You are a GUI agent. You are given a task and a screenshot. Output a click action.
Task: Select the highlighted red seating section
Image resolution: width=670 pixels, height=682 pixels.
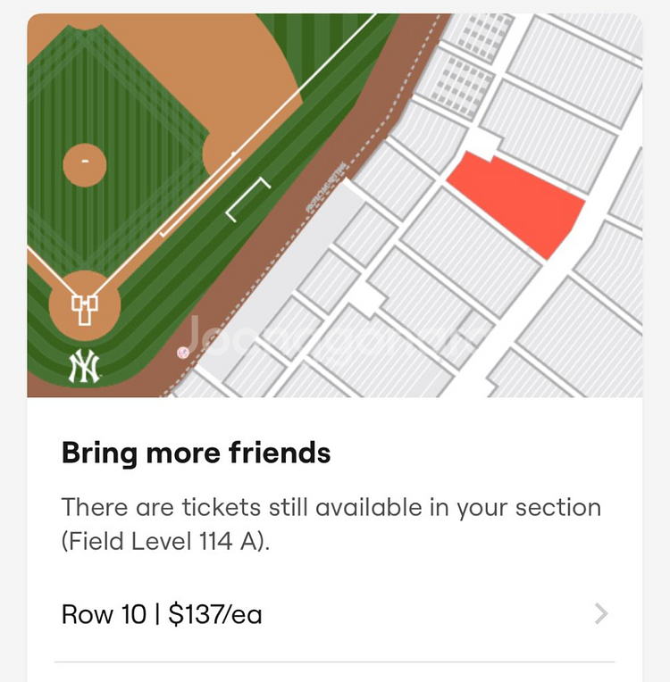click(x=518, y=202)
